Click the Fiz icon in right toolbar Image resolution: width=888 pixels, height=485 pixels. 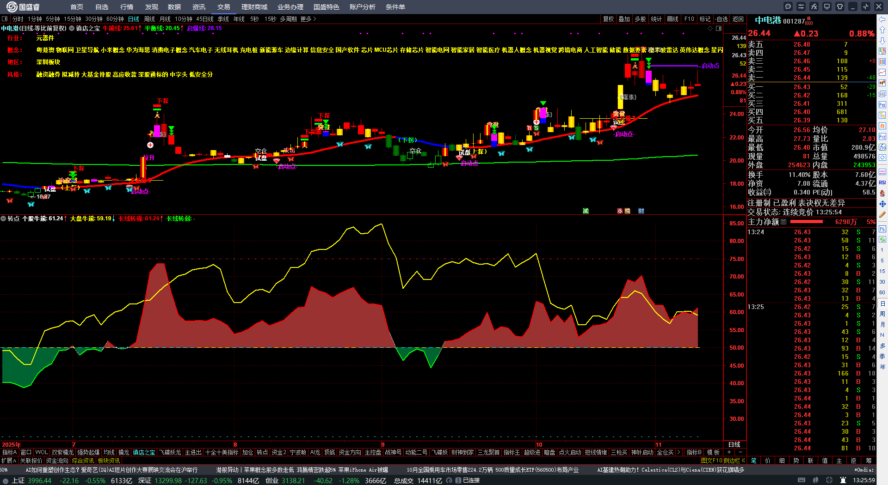pos(882,137)
